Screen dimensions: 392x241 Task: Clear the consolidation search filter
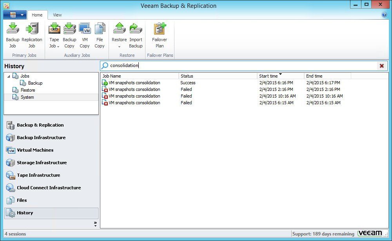coord(381,65)
